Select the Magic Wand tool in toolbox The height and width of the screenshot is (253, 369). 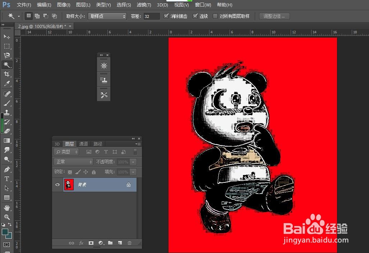pos(7,65)
